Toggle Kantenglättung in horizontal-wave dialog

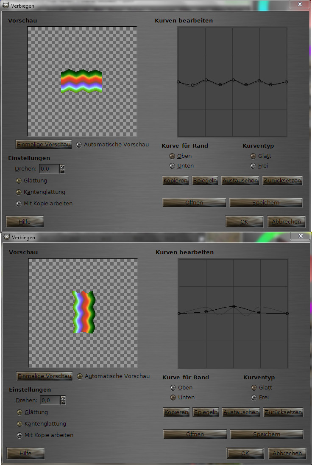coord(19,192)
